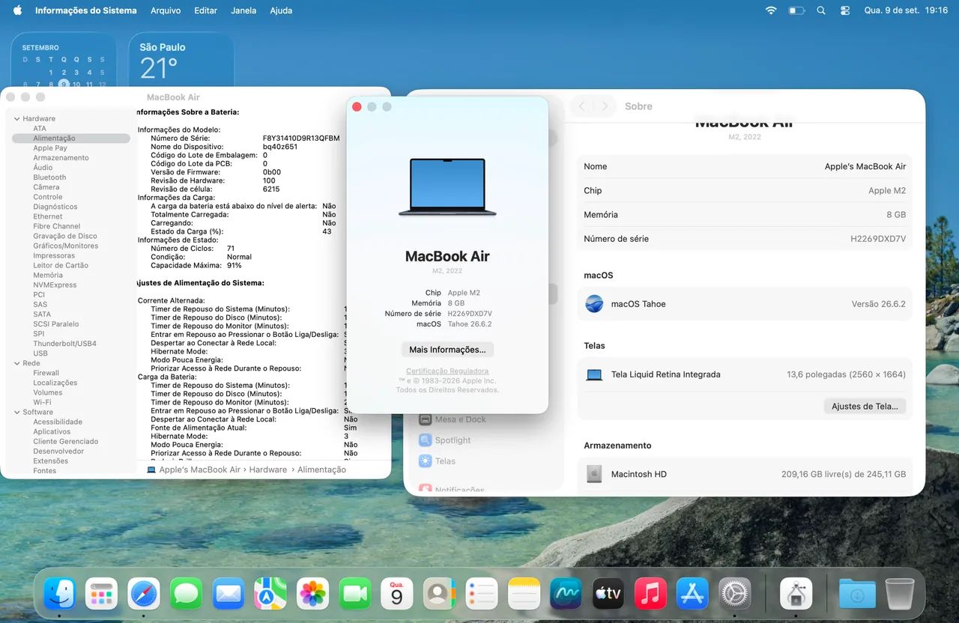Screen dimensions: 959x623
Task: Open Control Center in menu bar
Action: coord(845,10)
